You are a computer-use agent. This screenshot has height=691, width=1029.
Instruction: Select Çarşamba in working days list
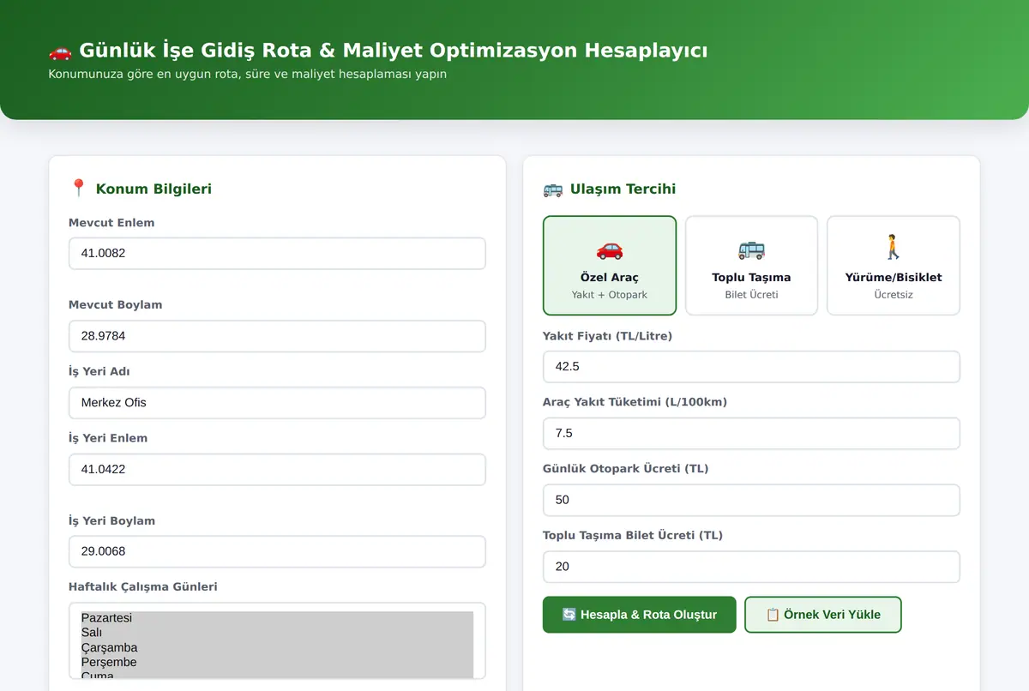(x=277, y=647)
